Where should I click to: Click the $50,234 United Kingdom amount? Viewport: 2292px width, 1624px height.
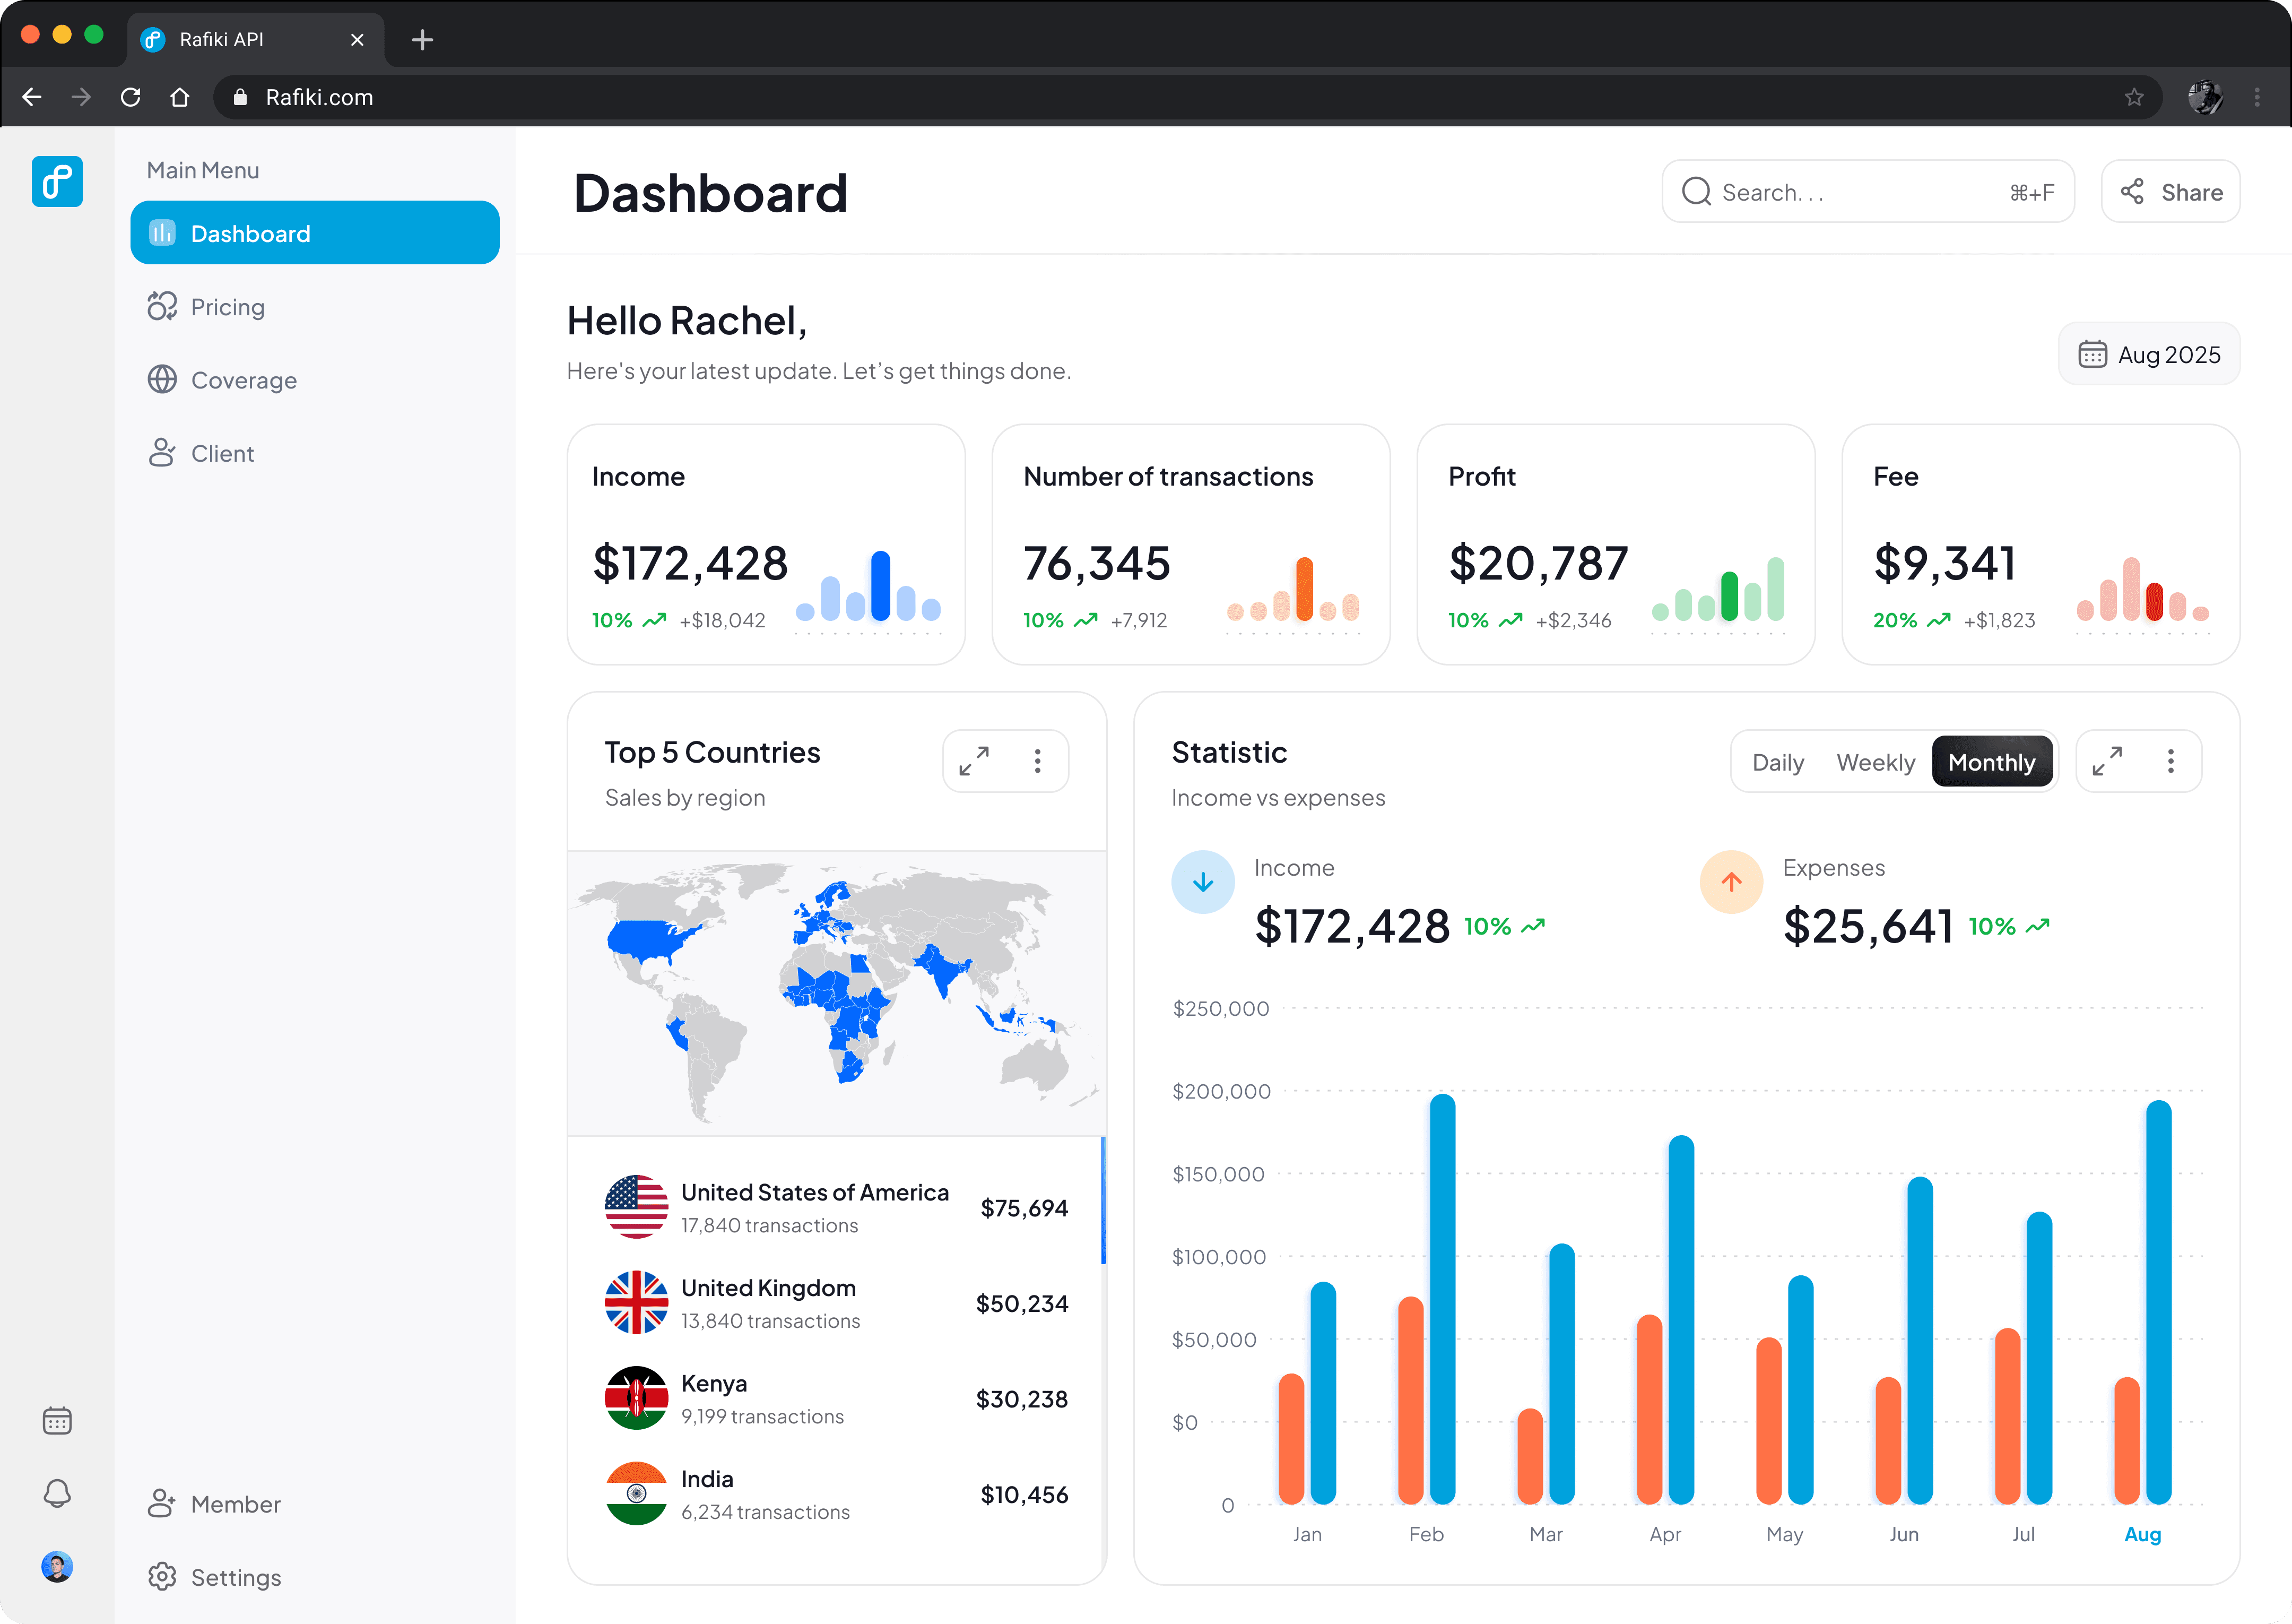1021,1303
